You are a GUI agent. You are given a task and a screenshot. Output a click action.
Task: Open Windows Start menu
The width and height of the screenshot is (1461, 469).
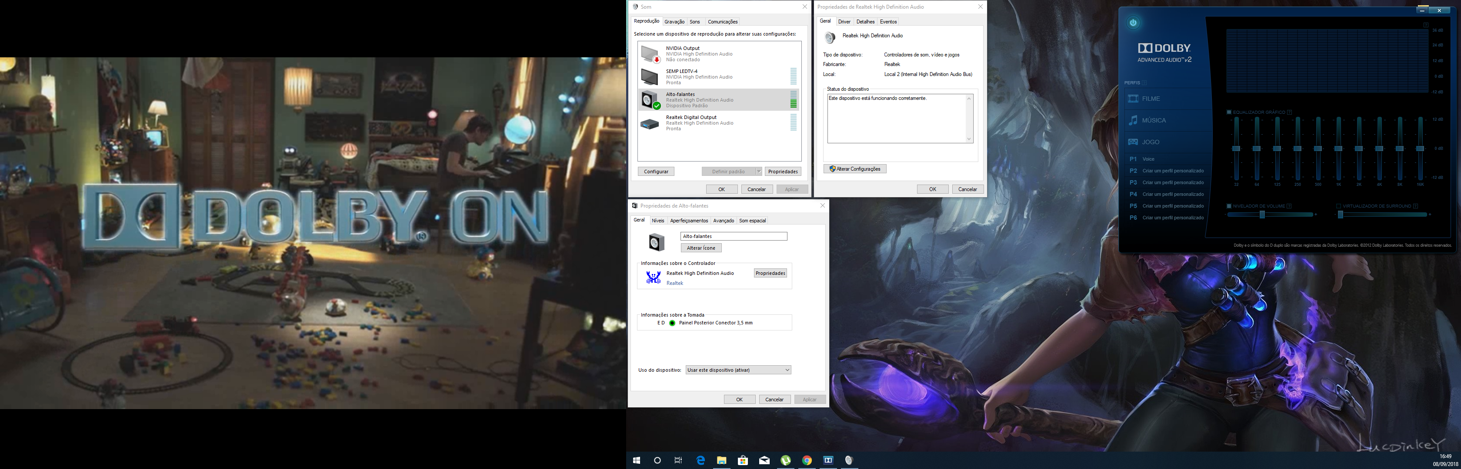(x=636, y=460)
